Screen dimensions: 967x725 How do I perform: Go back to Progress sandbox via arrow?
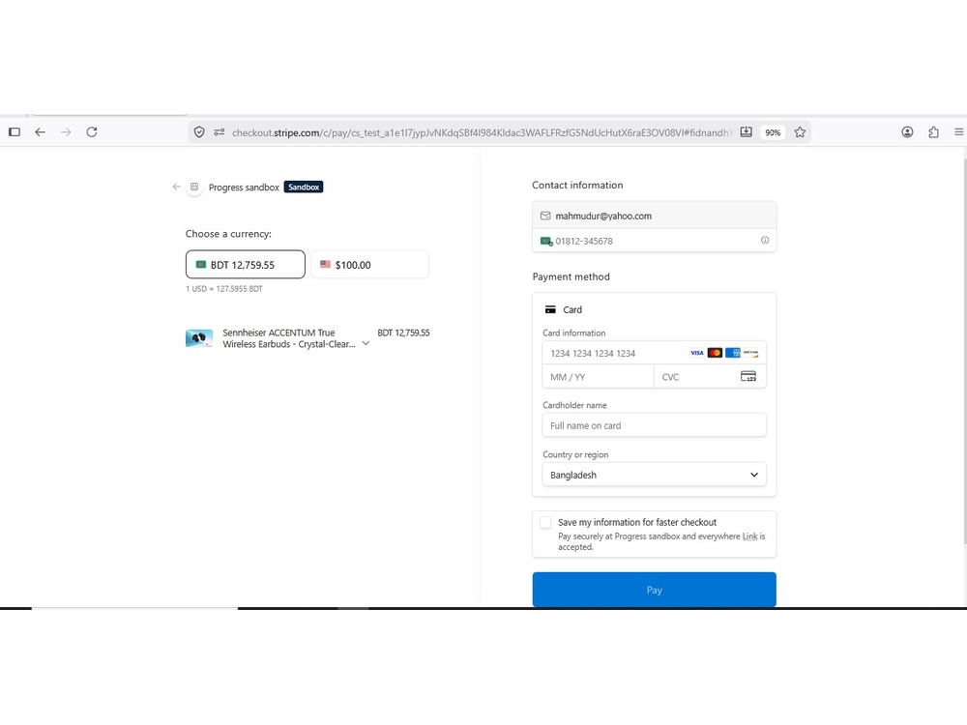pos(176,187)
